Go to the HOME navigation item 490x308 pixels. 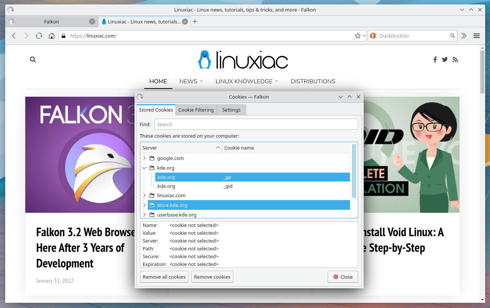pos(158,81)
